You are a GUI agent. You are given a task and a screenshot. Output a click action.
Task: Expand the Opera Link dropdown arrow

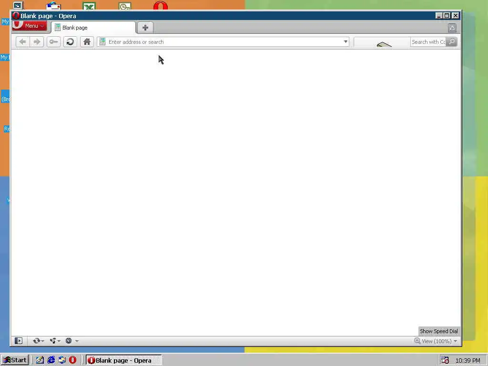[42, 341]
